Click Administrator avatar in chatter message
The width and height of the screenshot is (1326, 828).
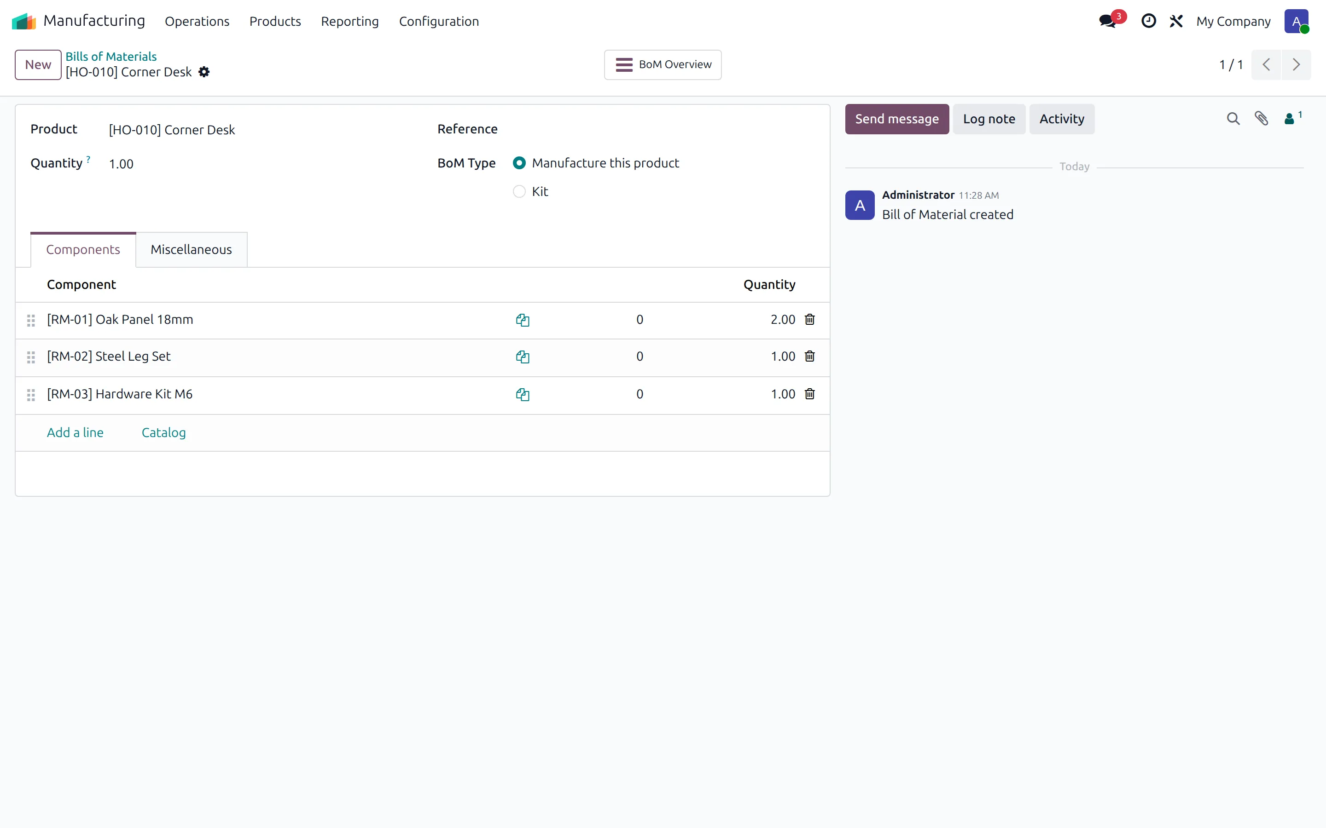859,205
